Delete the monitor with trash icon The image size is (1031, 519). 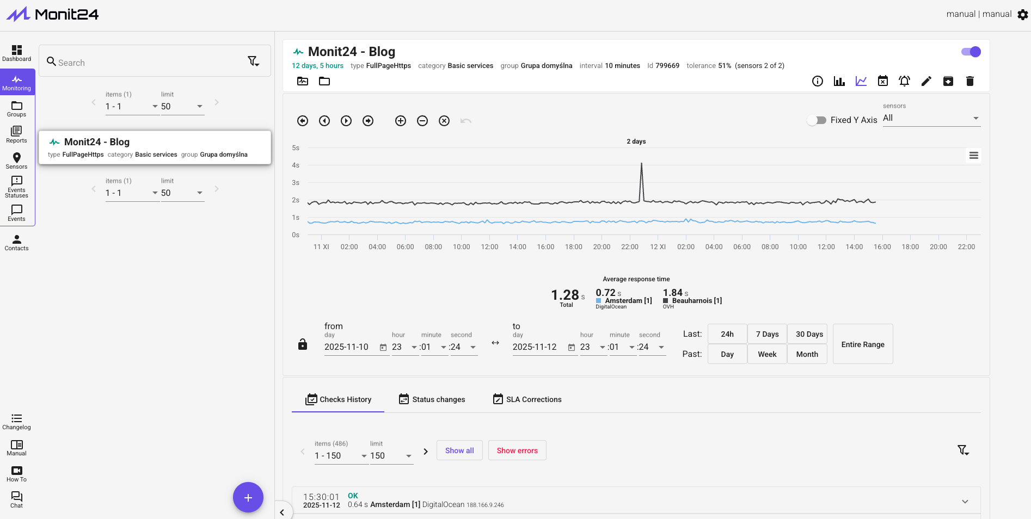pyautogui.click(x=969, y=81)
